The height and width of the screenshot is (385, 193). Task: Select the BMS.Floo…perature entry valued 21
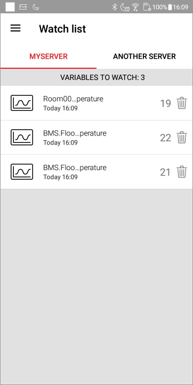click(75, 167)
